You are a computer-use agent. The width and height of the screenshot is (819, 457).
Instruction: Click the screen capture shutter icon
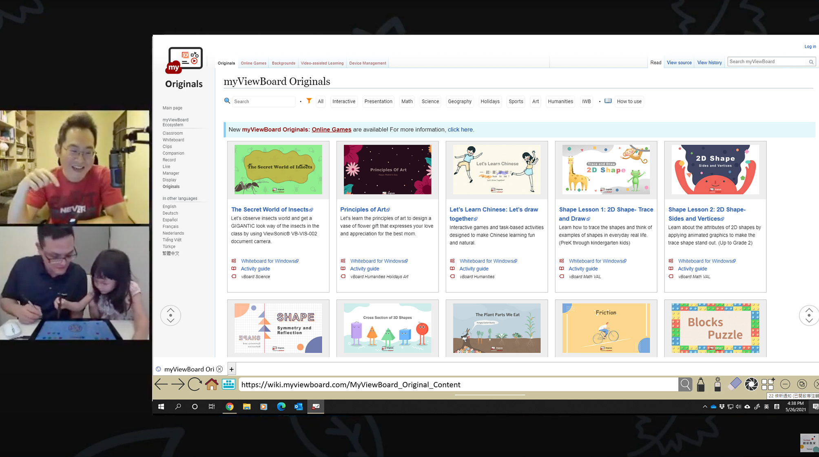(751, 384)
